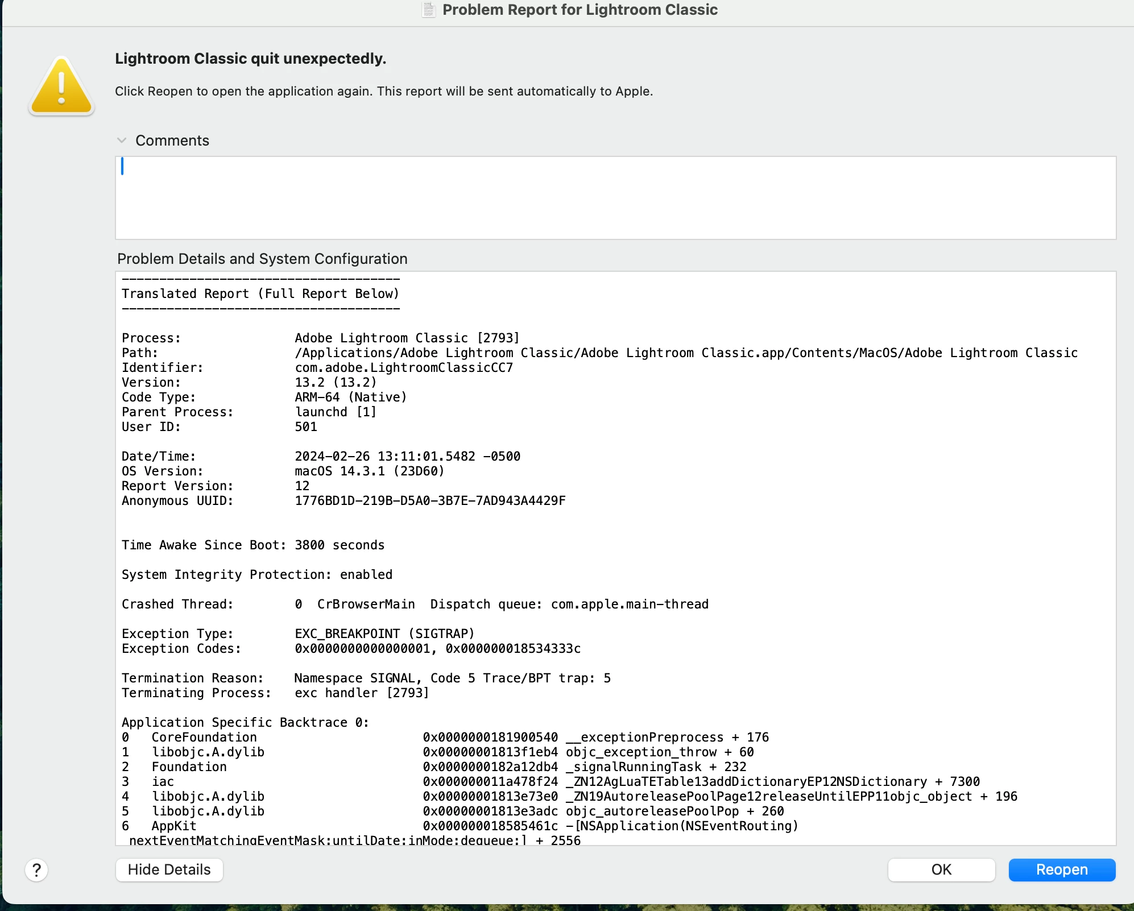The image size is (1134, 911).
Task: Click inside the Comments text box
Action: [615, 198]
